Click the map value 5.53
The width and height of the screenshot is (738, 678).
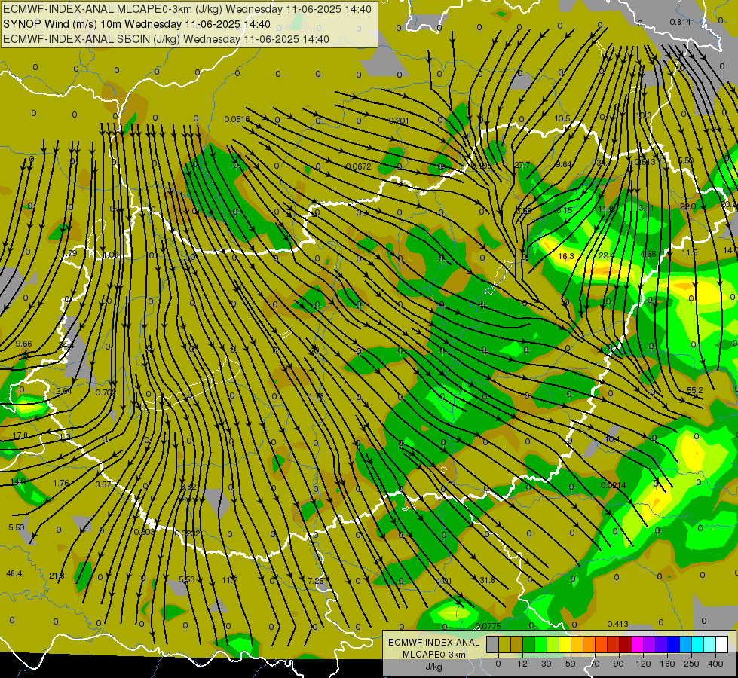(x=187, y=579)
